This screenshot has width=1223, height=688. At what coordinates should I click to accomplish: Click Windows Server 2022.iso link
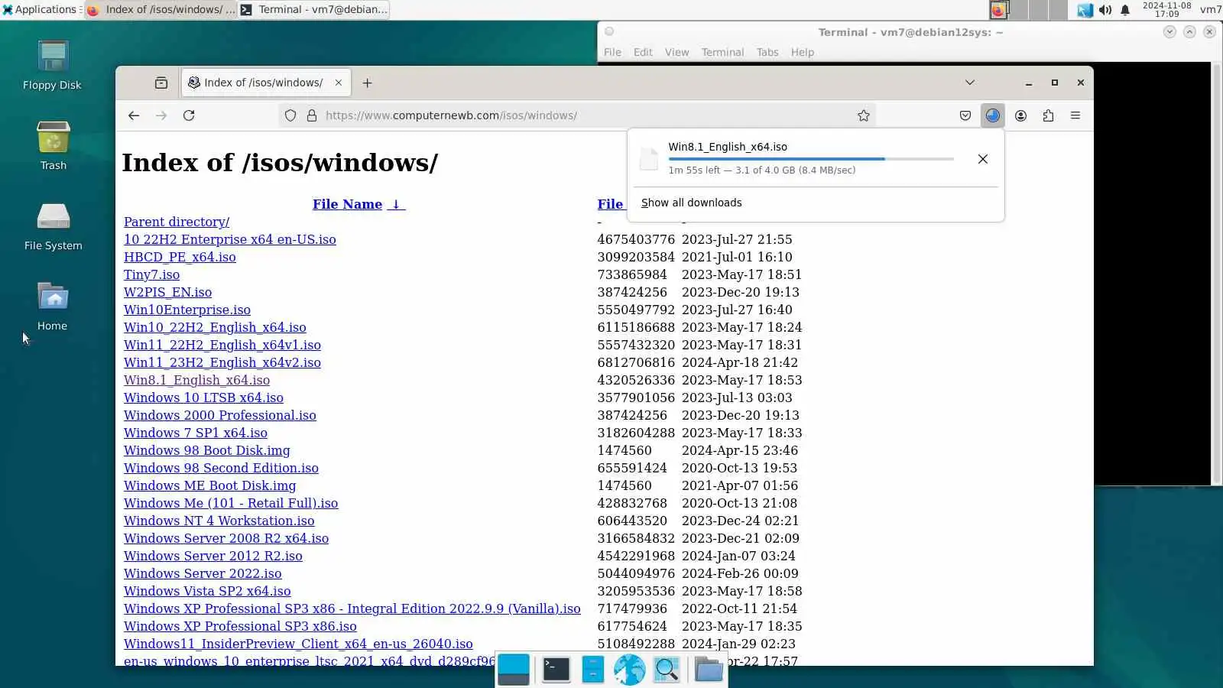coord(203,573)
